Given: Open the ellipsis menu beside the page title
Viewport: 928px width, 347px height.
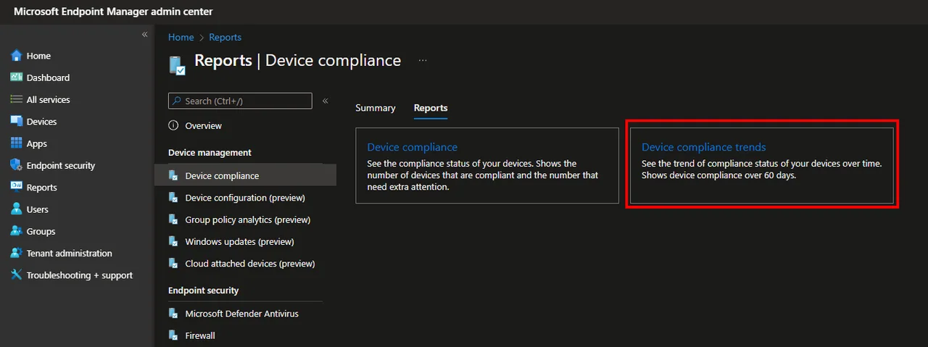Looking at the screenshot, I should (423, 61).
